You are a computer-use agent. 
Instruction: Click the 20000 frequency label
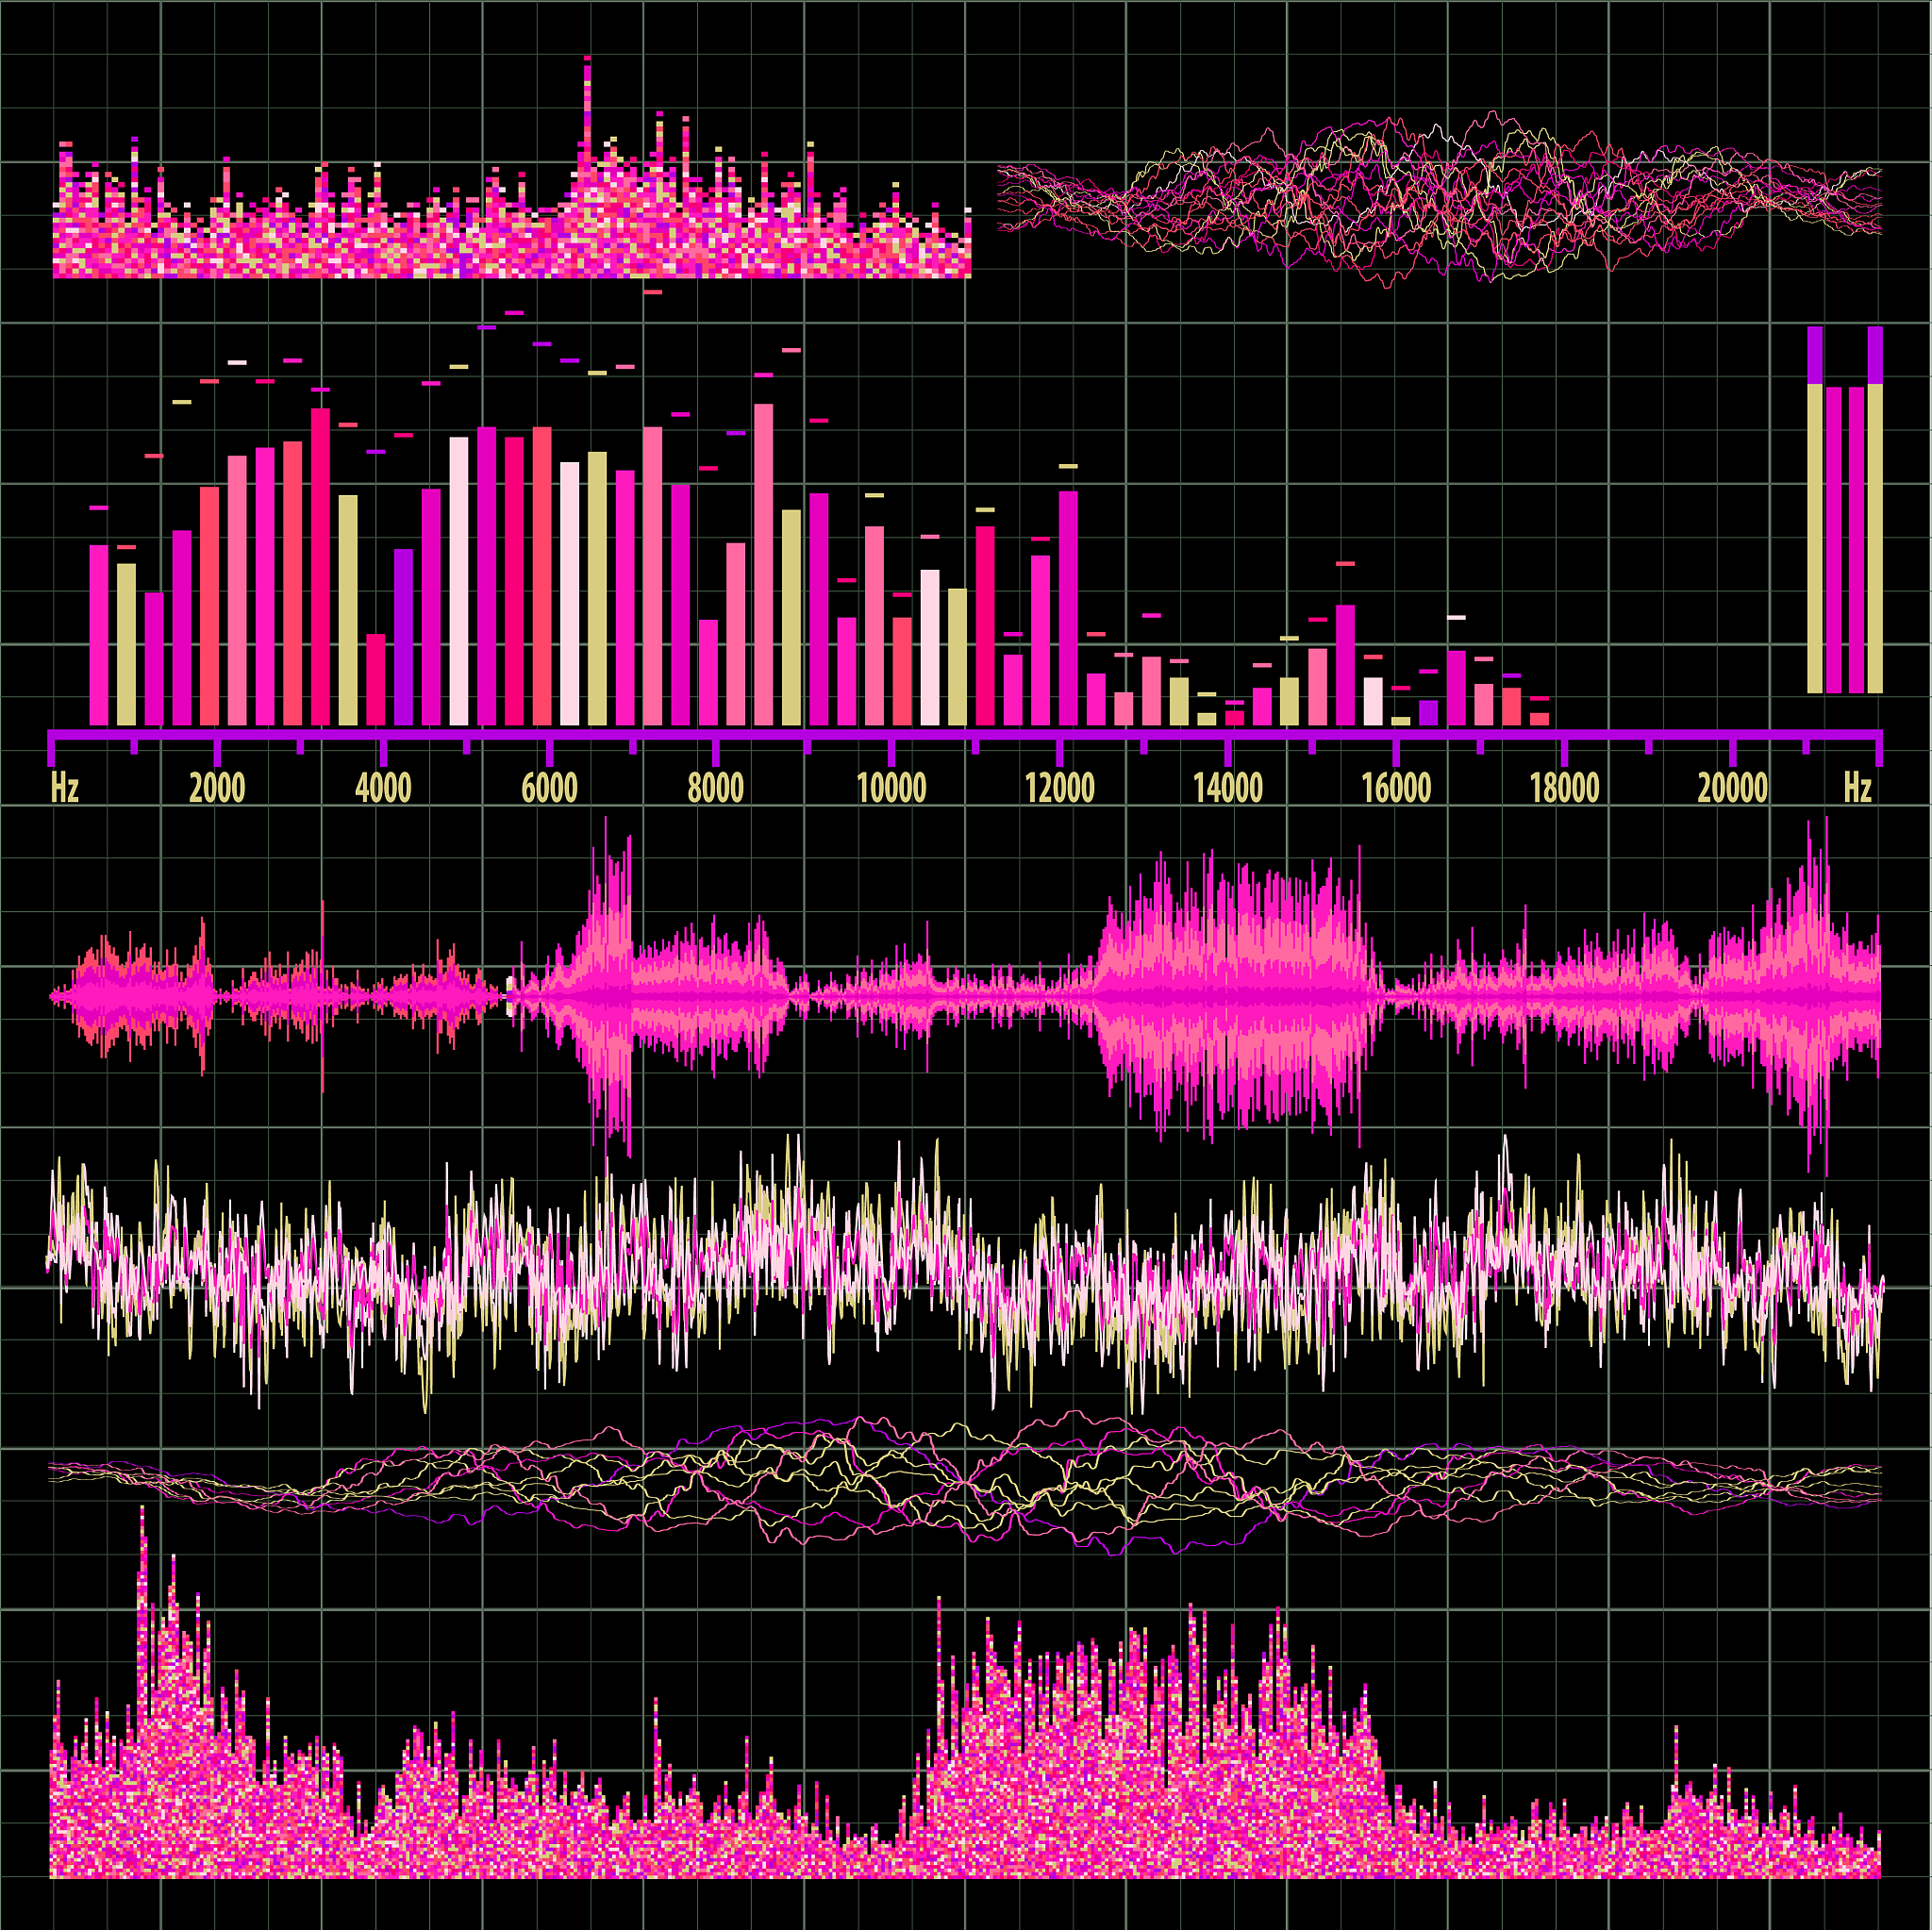coord(1733,789)
